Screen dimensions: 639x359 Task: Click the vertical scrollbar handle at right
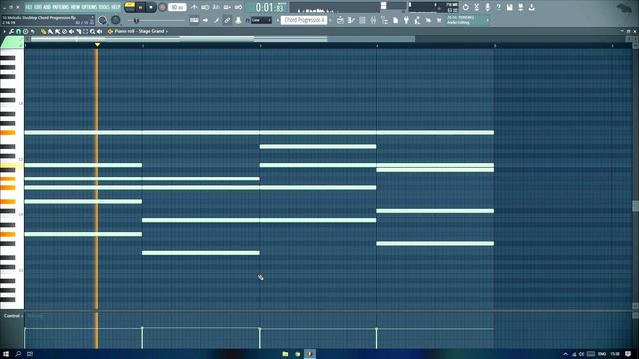(635, 206)
